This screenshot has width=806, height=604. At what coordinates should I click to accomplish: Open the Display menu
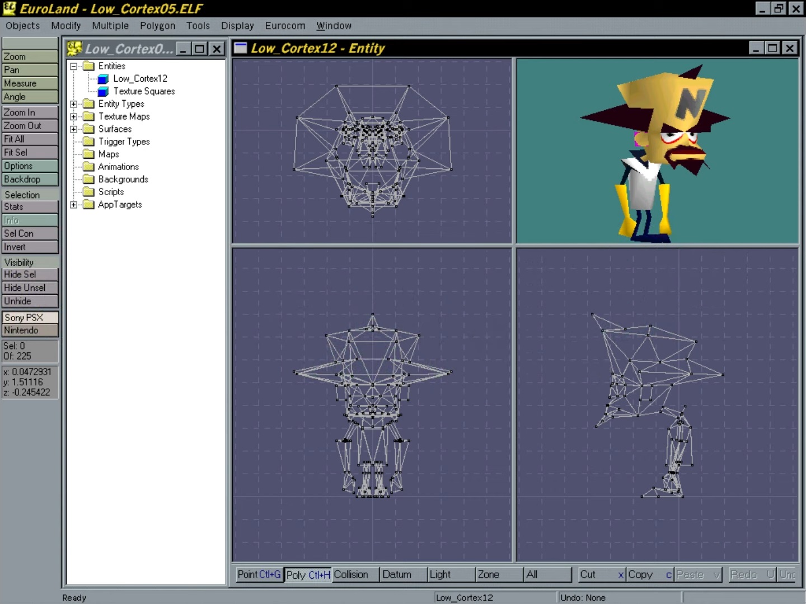pyautogui.click(x=237, y=26)
